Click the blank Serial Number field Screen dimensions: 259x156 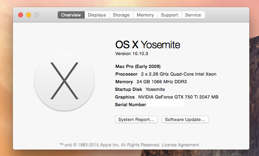click(165, 103)
